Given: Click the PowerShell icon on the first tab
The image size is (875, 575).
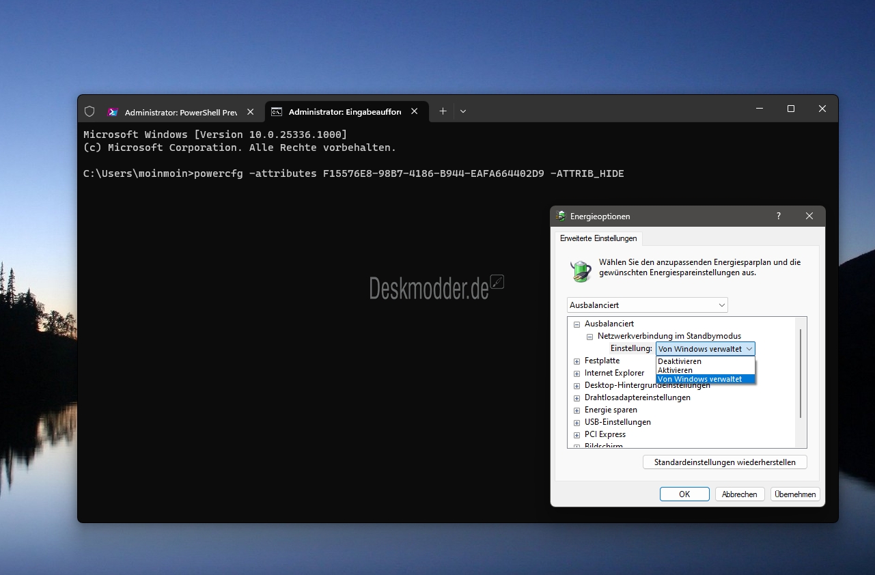Looking at the screenshot, I should (113, 112).
